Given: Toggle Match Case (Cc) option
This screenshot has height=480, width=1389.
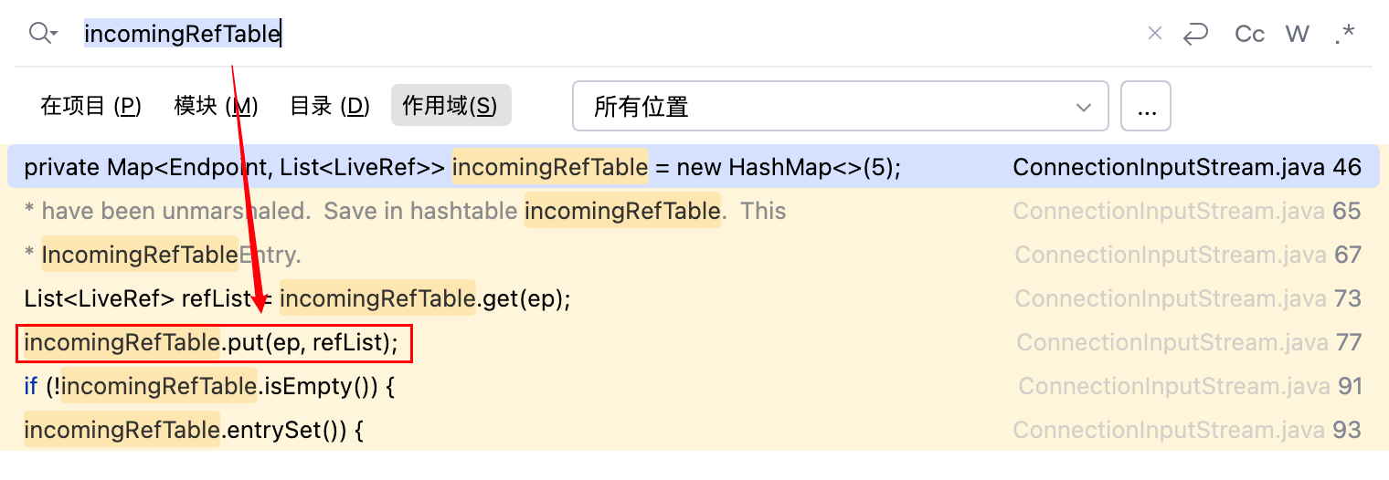Looking at the screenshot, I should (1249, 34).
